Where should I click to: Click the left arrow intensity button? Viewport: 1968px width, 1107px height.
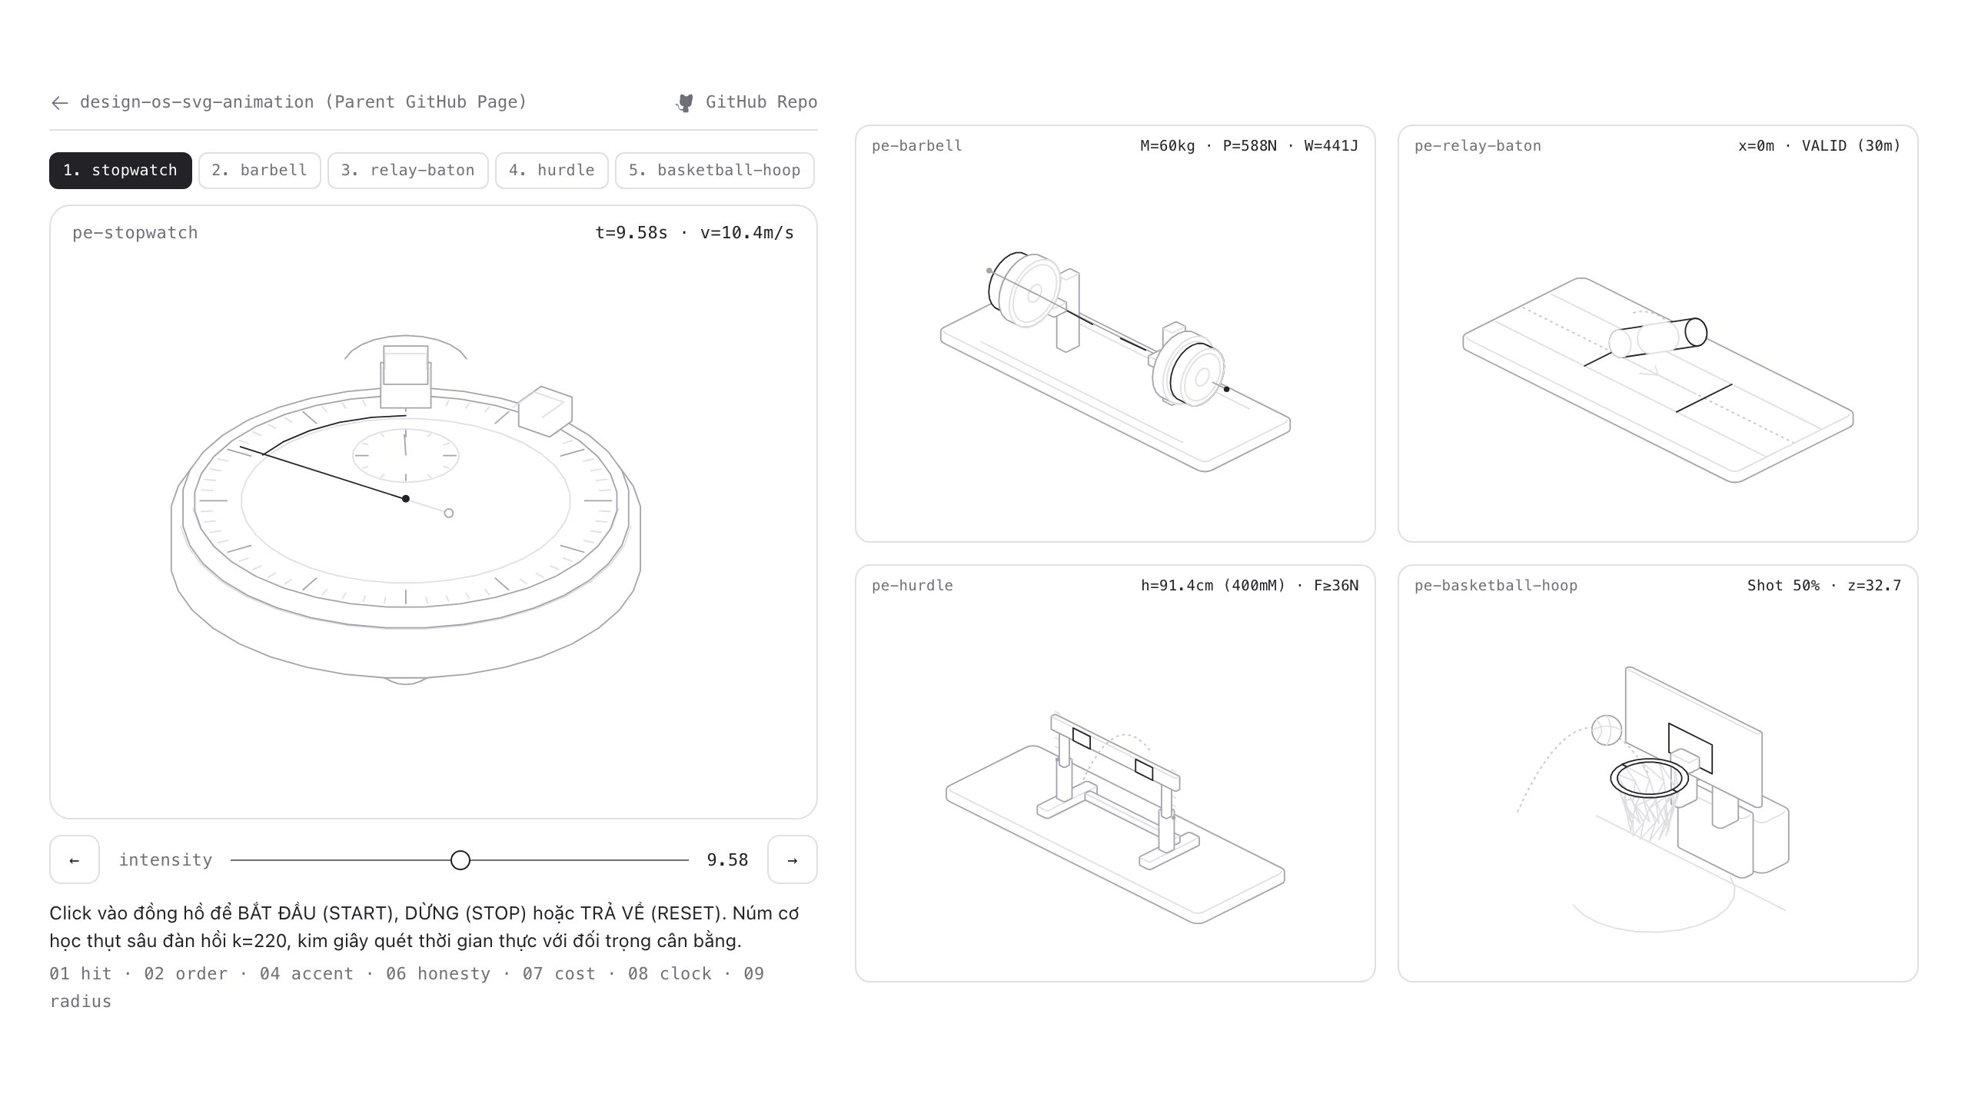coord(75,859)
